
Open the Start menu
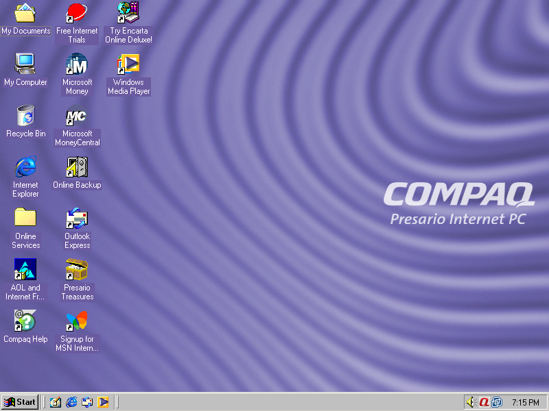(20, 402)
